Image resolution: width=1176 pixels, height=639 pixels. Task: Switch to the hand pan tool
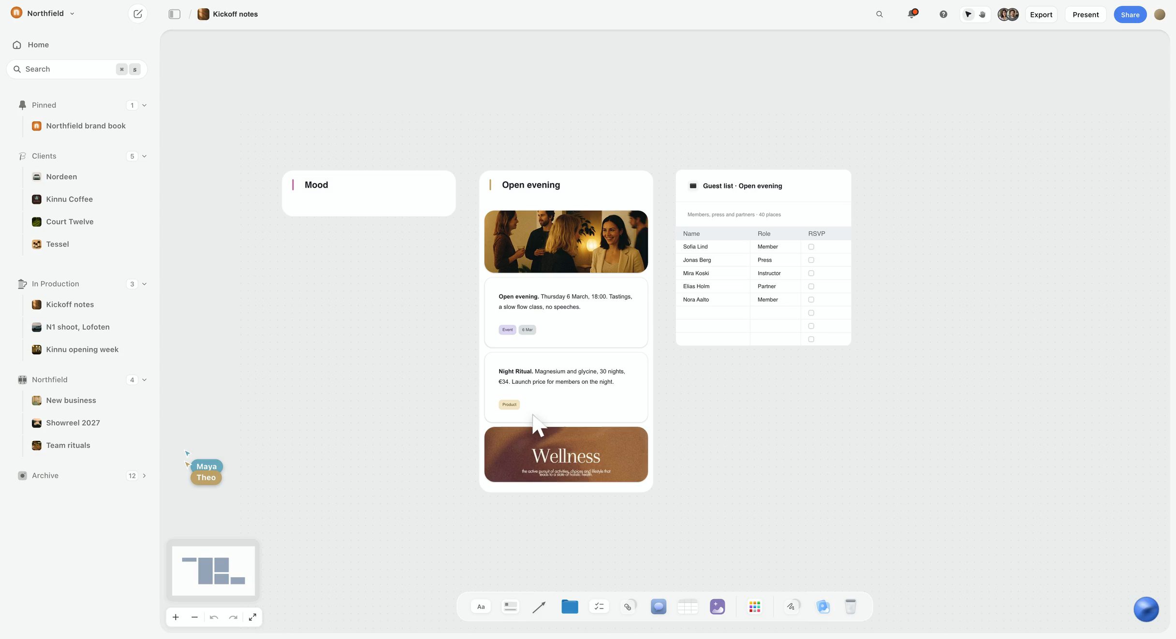pos(983,15)
